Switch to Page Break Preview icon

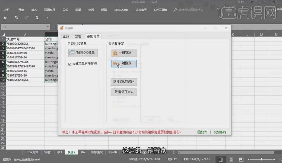(x=241, y=159)
